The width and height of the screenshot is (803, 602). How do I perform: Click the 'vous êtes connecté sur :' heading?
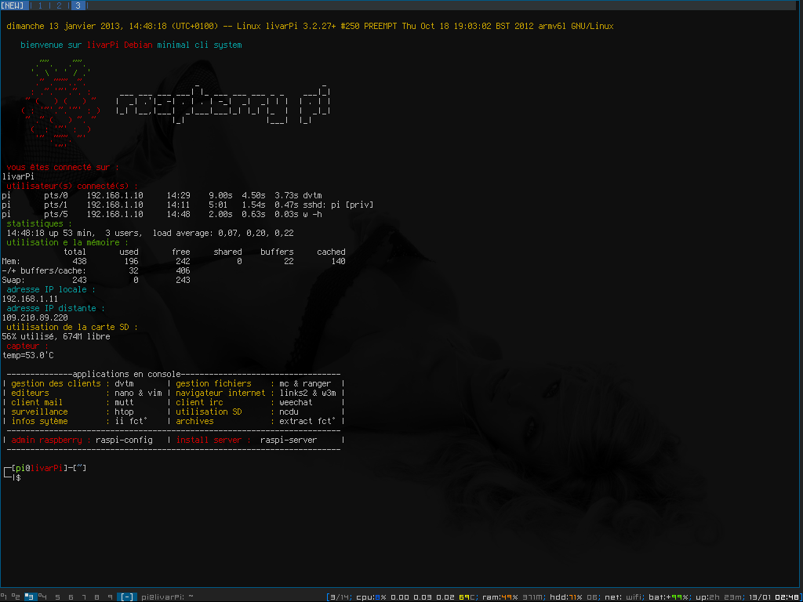63,167
